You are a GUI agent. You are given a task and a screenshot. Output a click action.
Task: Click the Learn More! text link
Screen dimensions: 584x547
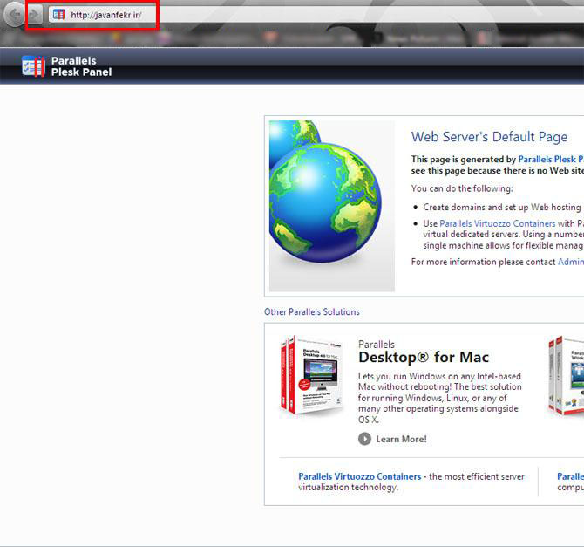(401, 439)
